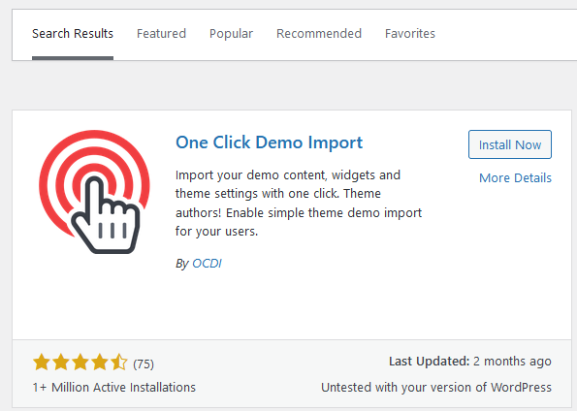This screenshot has width=577, height=411.
Task: Open the More Details link
Action: 515,178
